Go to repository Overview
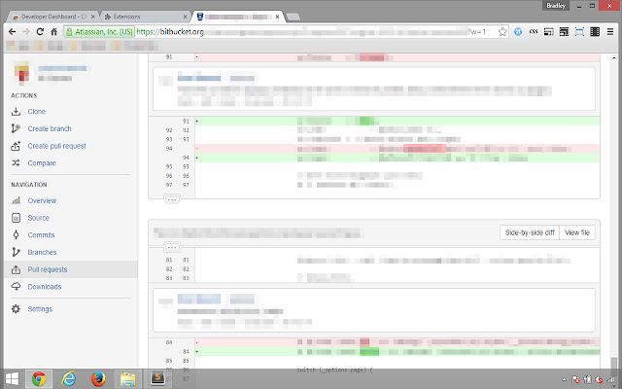 [x=42, y=201]
